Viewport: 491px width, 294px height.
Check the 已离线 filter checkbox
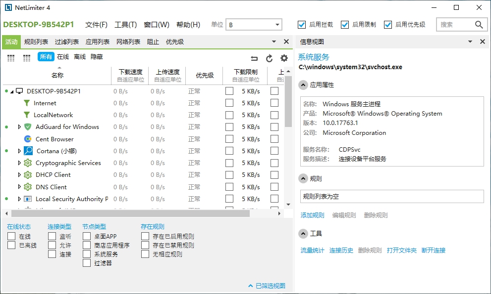point(11,245)
